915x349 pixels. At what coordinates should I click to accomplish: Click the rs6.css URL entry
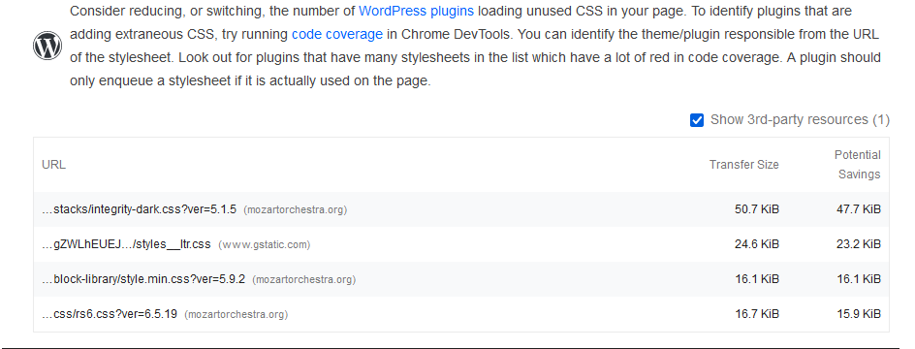pos(110,314)
